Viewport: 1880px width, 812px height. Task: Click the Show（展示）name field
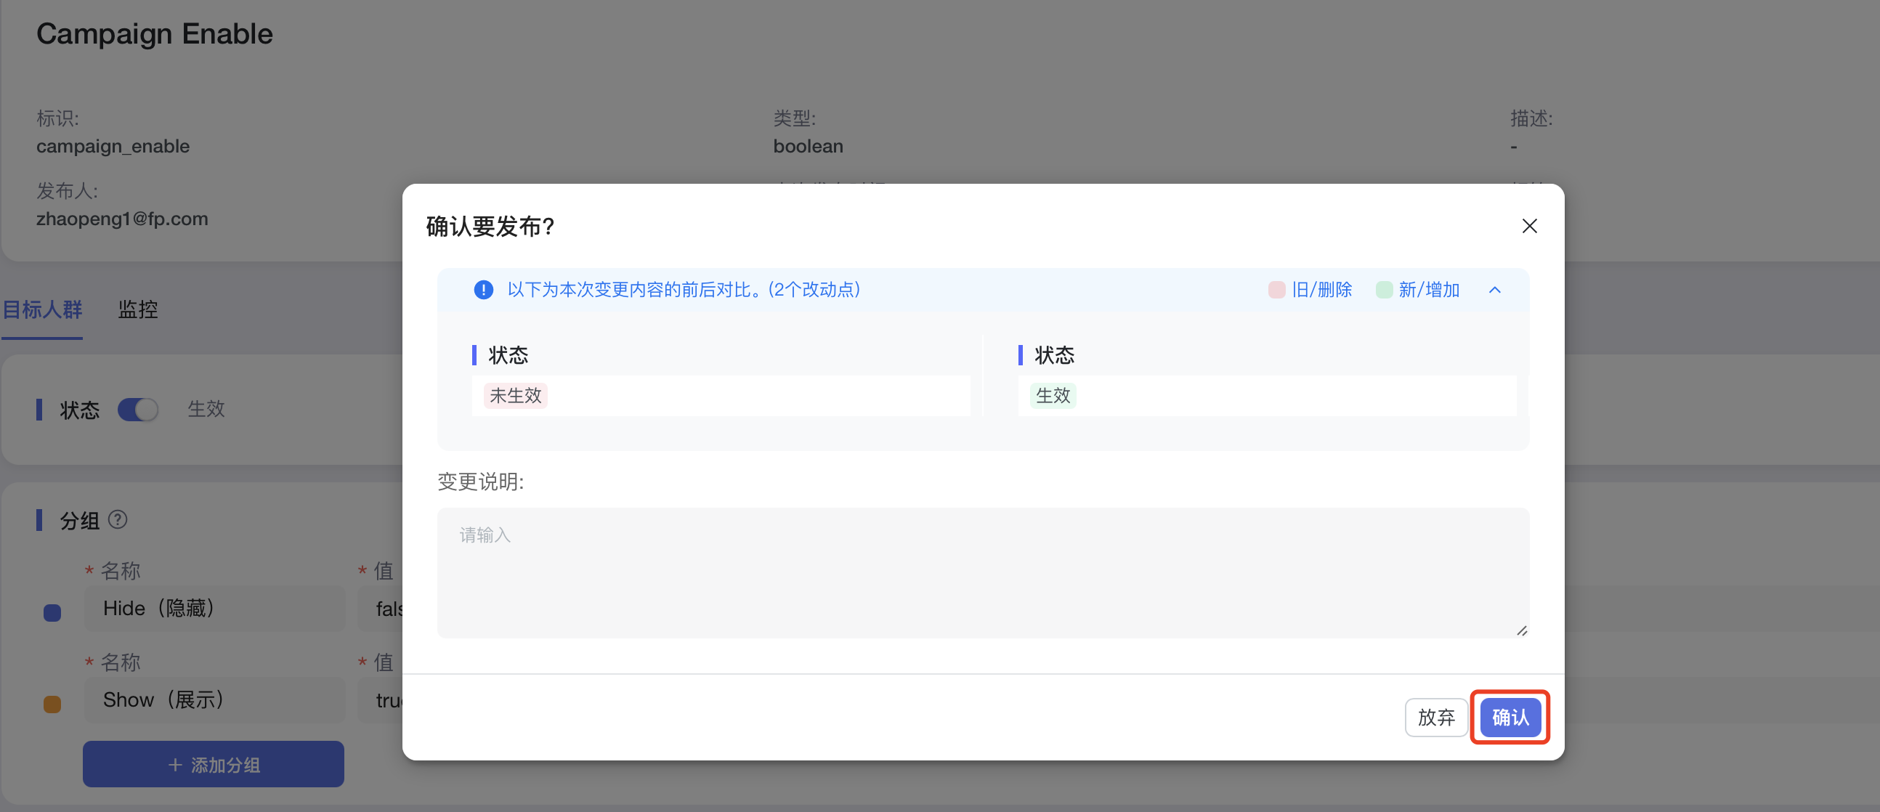(x=214, y=699)
